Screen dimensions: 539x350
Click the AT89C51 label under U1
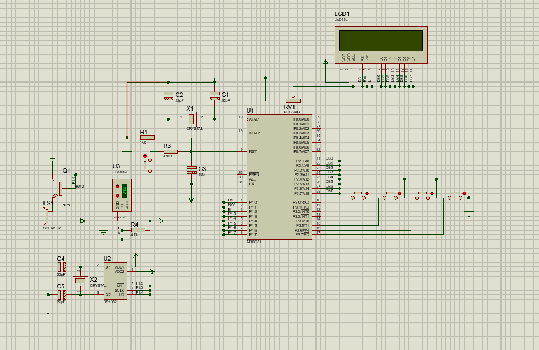[254, 242]
